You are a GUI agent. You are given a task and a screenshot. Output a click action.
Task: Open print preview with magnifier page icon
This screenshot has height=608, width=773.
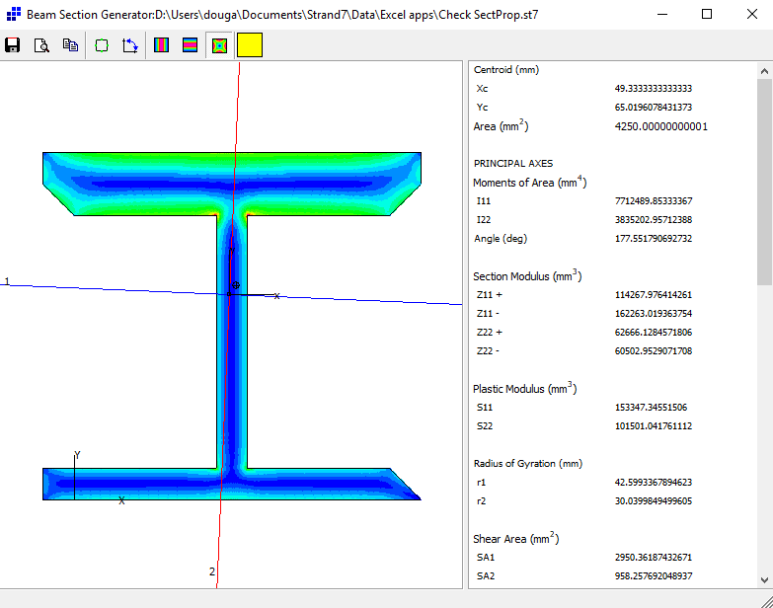pos(41,45)
